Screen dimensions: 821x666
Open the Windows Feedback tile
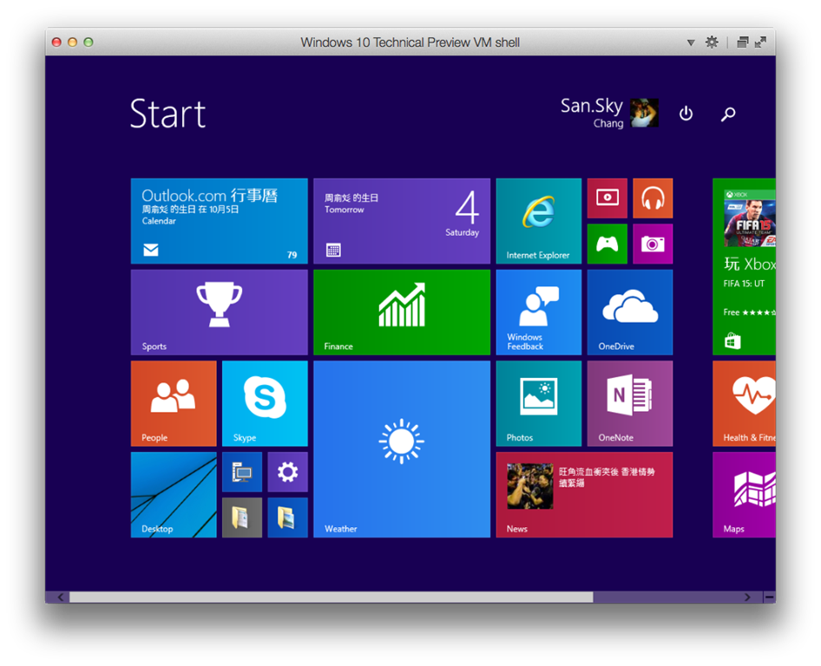539,312
